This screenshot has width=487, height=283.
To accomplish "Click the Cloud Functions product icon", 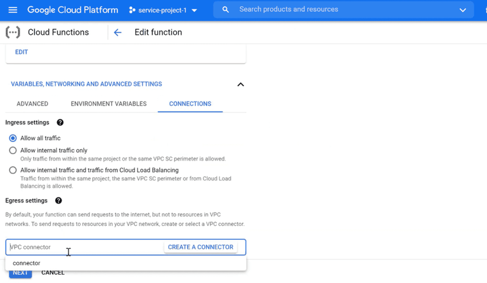I will (13, 32).
